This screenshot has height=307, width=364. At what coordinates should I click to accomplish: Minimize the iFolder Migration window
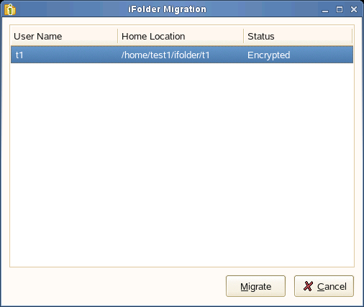[325, 10]
